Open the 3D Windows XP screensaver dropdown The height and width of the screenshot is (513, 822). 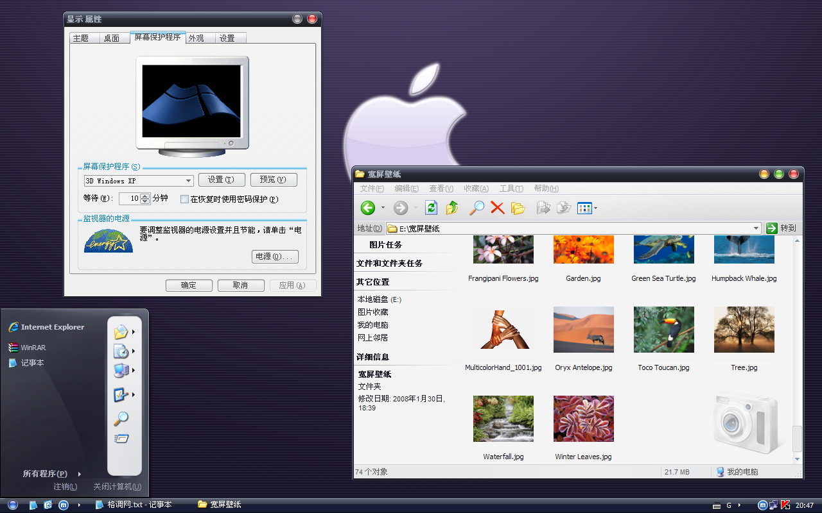pos(188,181)
